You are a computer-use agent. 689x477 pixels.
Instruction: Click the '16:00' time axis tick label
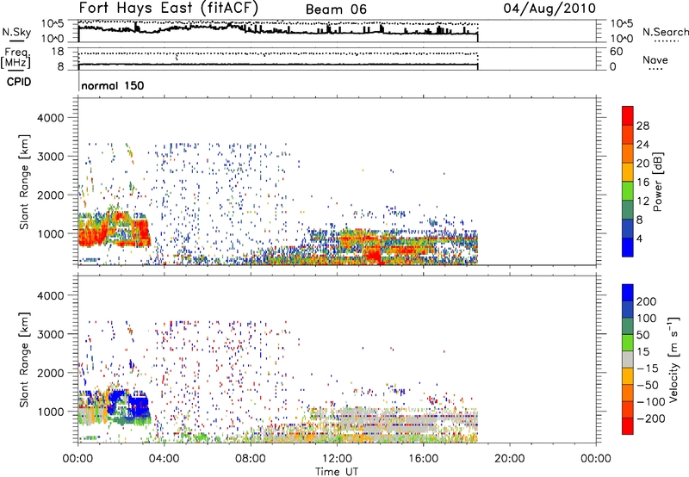click(x=423, y=459)
